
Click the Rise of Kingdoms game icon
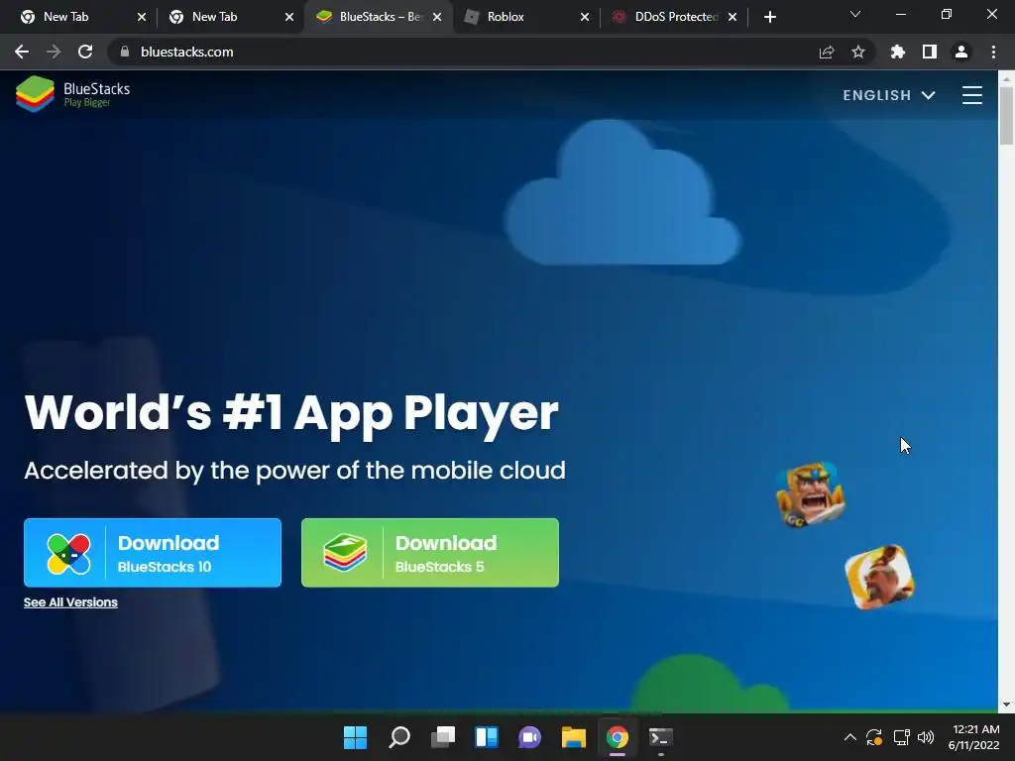tap(880, 577)
